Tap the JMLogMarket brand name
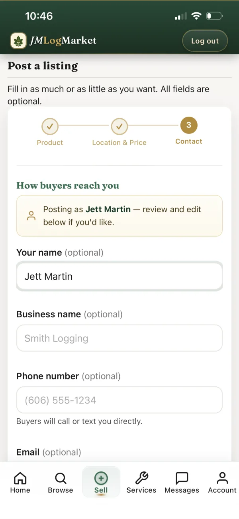 tap(63, 41)
